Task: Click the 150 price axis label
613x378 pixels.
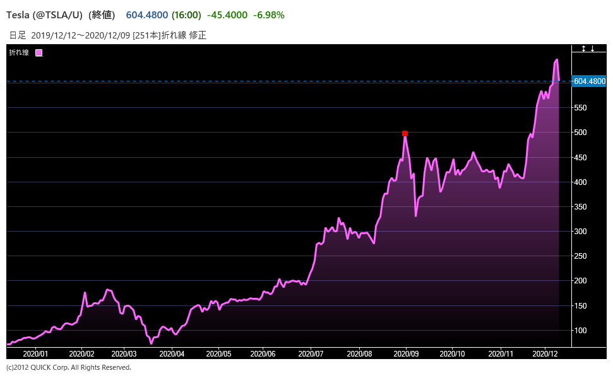Action: (x=581, y=305)
